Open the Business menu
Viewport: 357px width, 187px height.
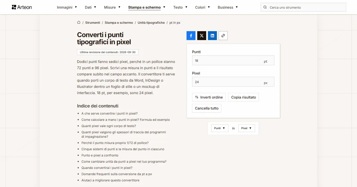[228, 7]
